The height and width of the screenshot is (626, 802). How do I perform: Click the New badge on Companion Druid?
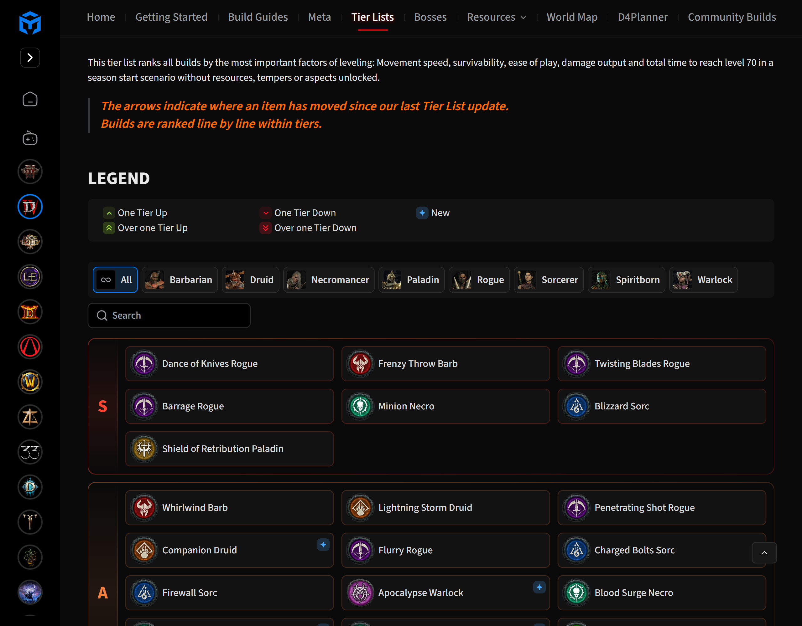pyautogui.click(x=323, y=545)
